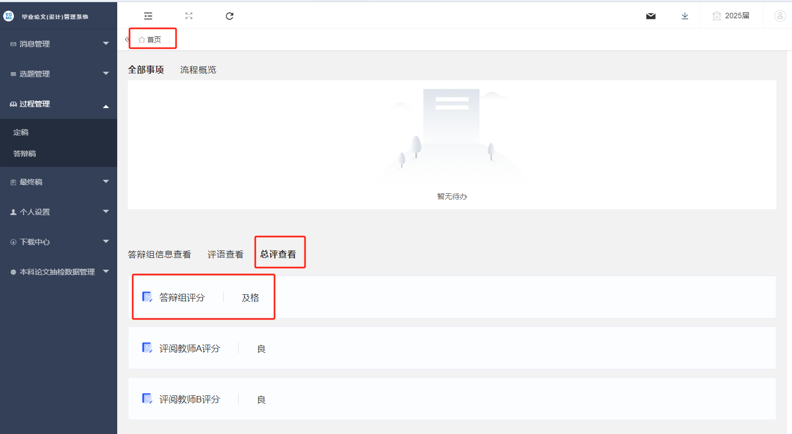Click the VGMS logo icon in the sidebar

click(9, 16)
